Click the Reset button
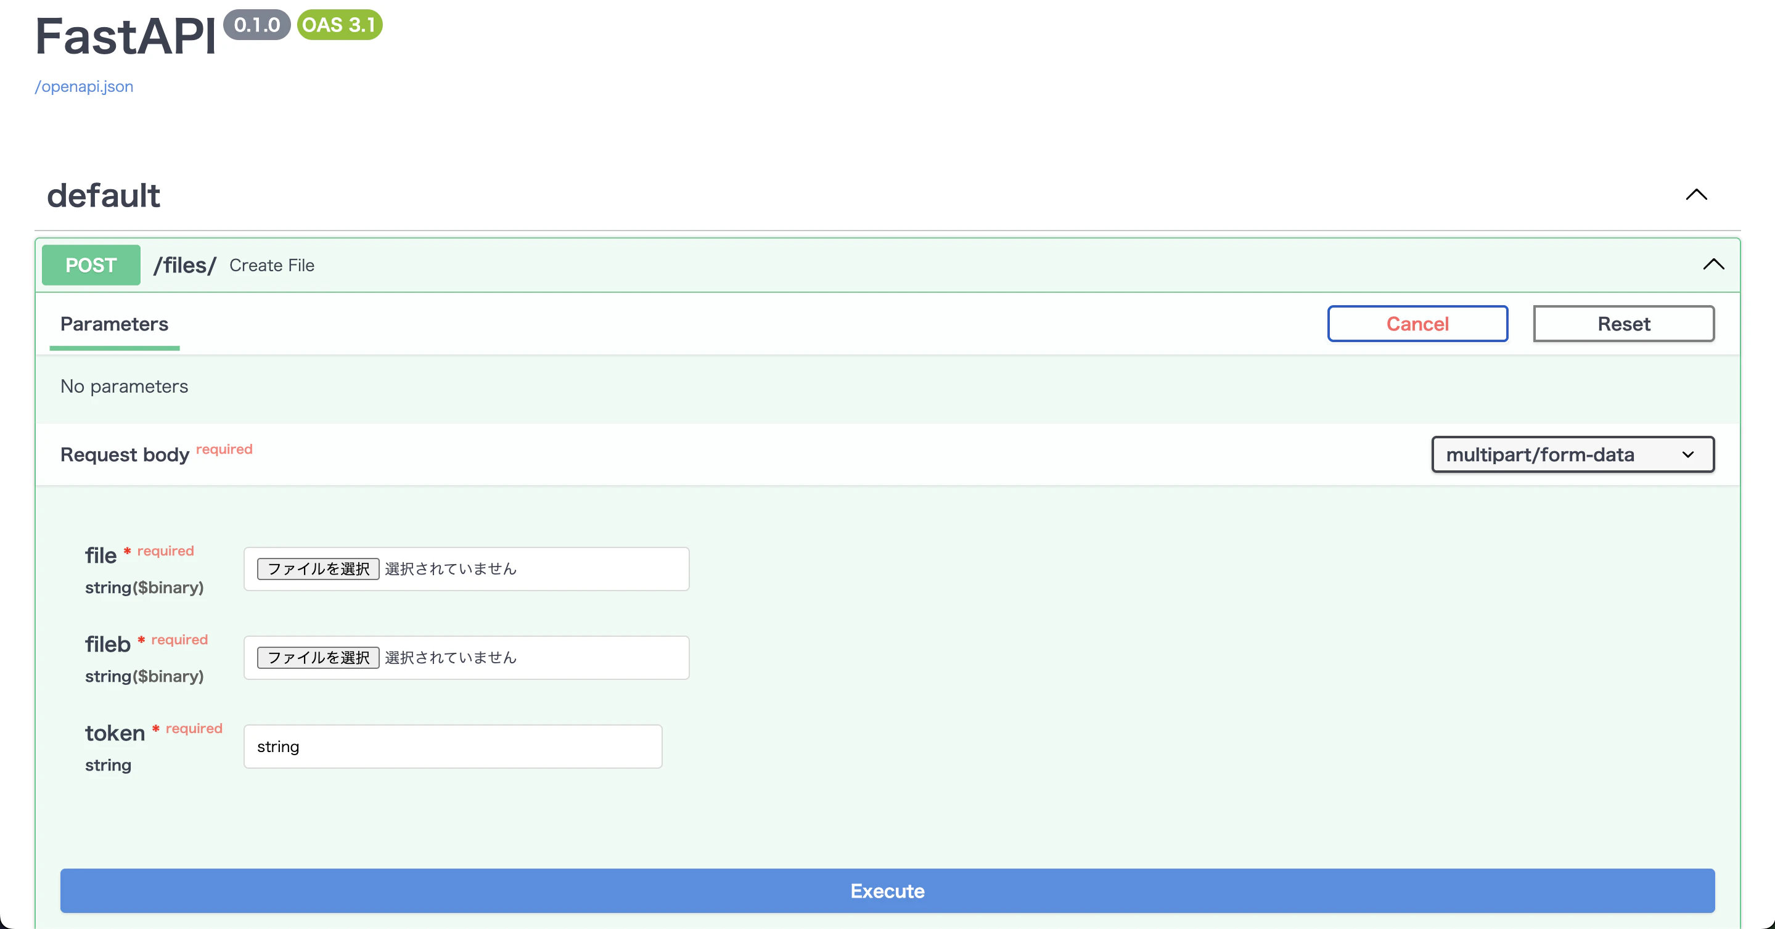Image resolution: width=1775 pixels, height=929 pixels. pos(1623,324)
